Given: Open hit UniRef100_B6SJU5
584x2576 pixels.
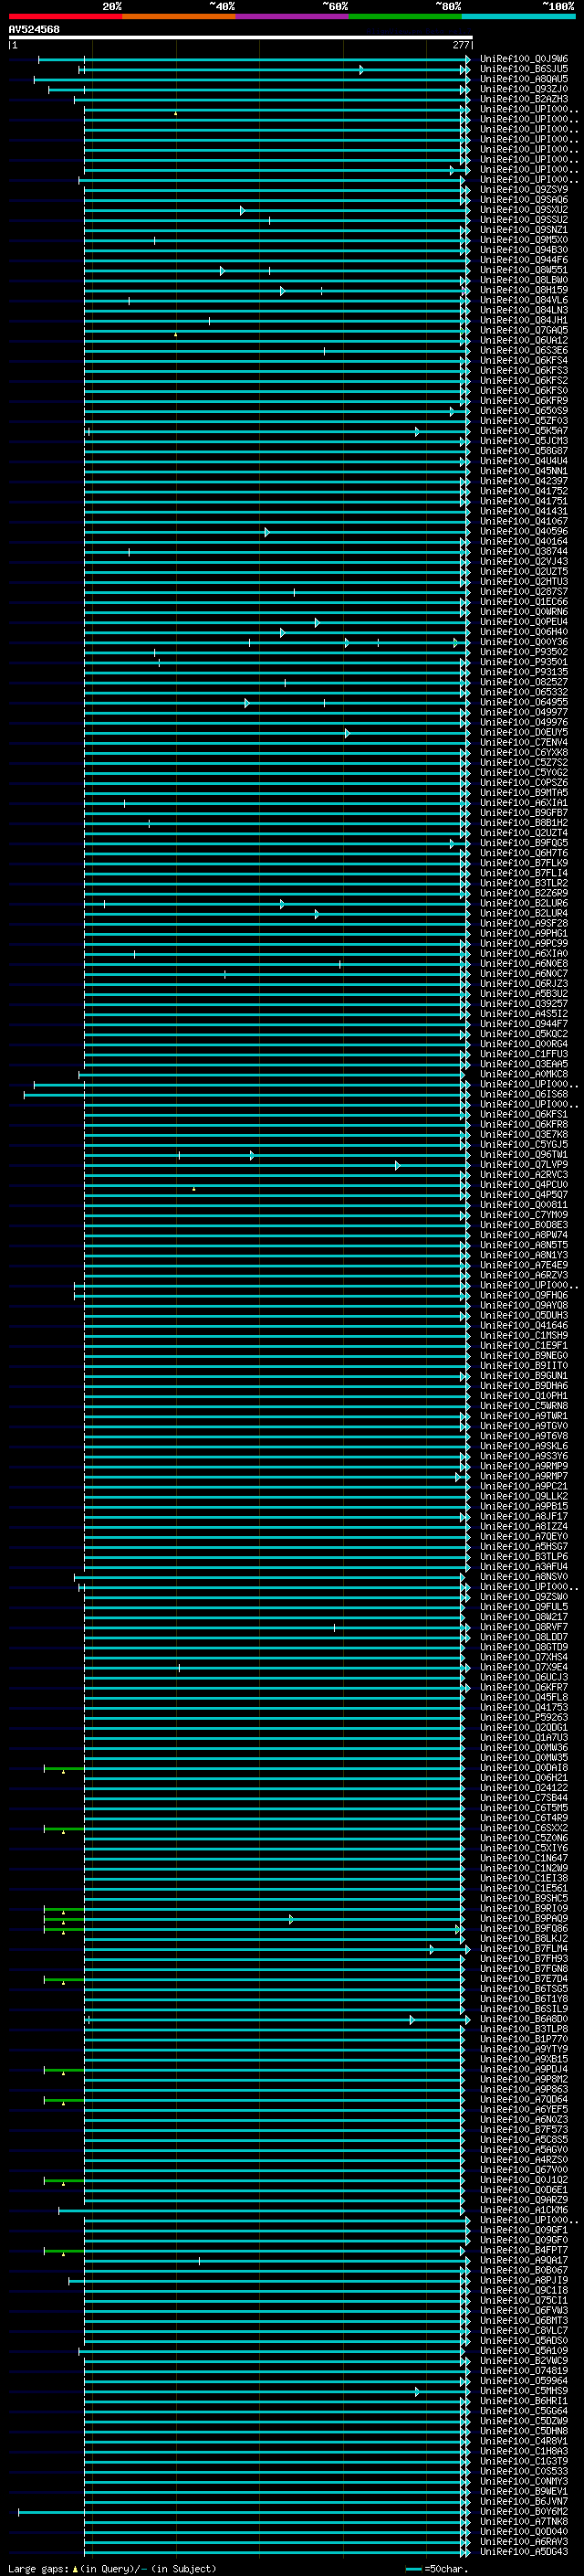Looking at the screenshot, I should pos(524,69).
